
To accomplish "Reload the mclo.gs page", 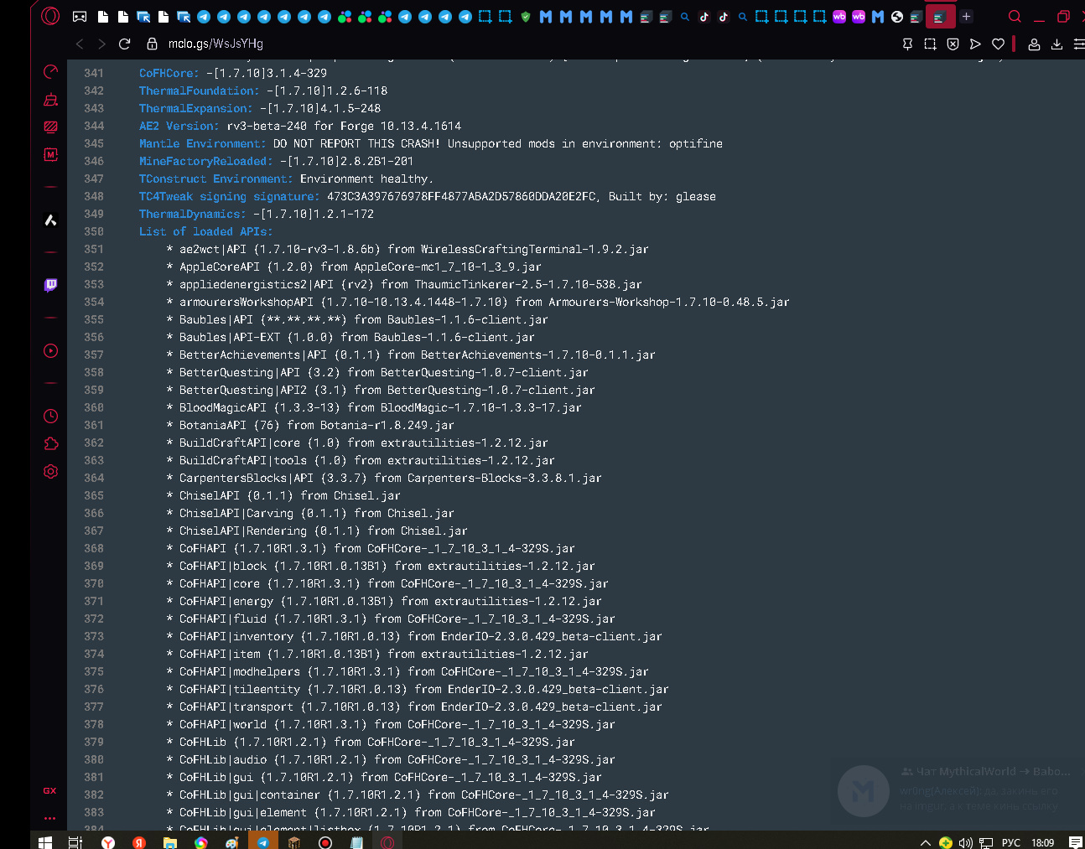I will click(124, 44).
